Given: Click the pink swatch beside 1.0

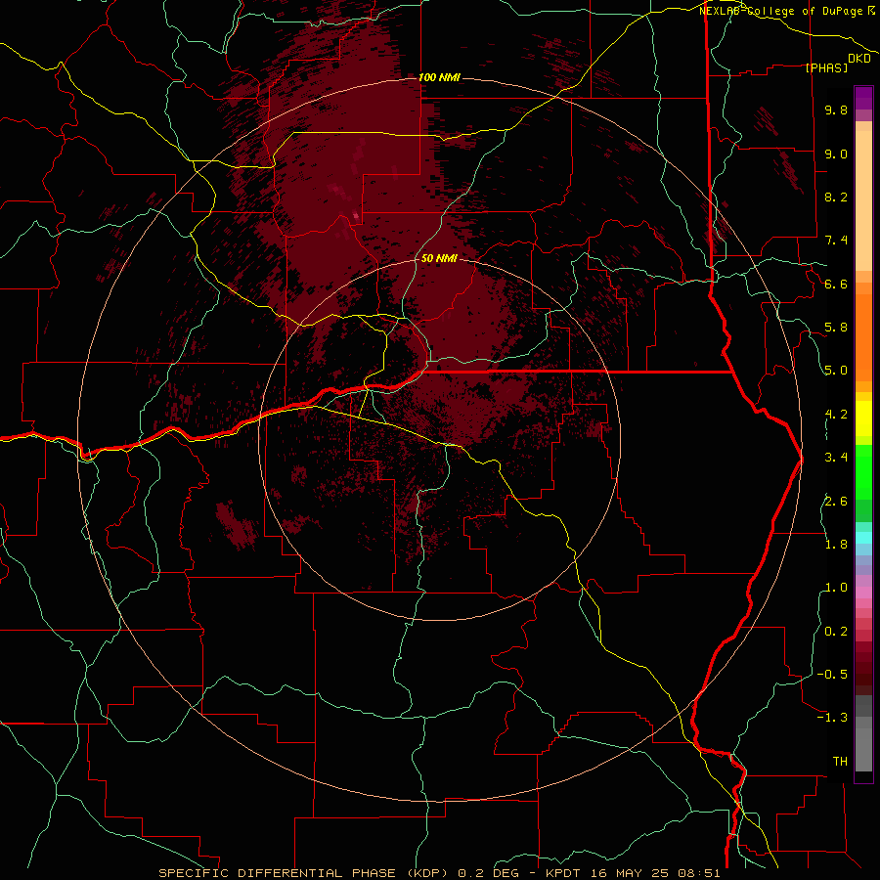Looking at the screenshot, I should [863, 592].
